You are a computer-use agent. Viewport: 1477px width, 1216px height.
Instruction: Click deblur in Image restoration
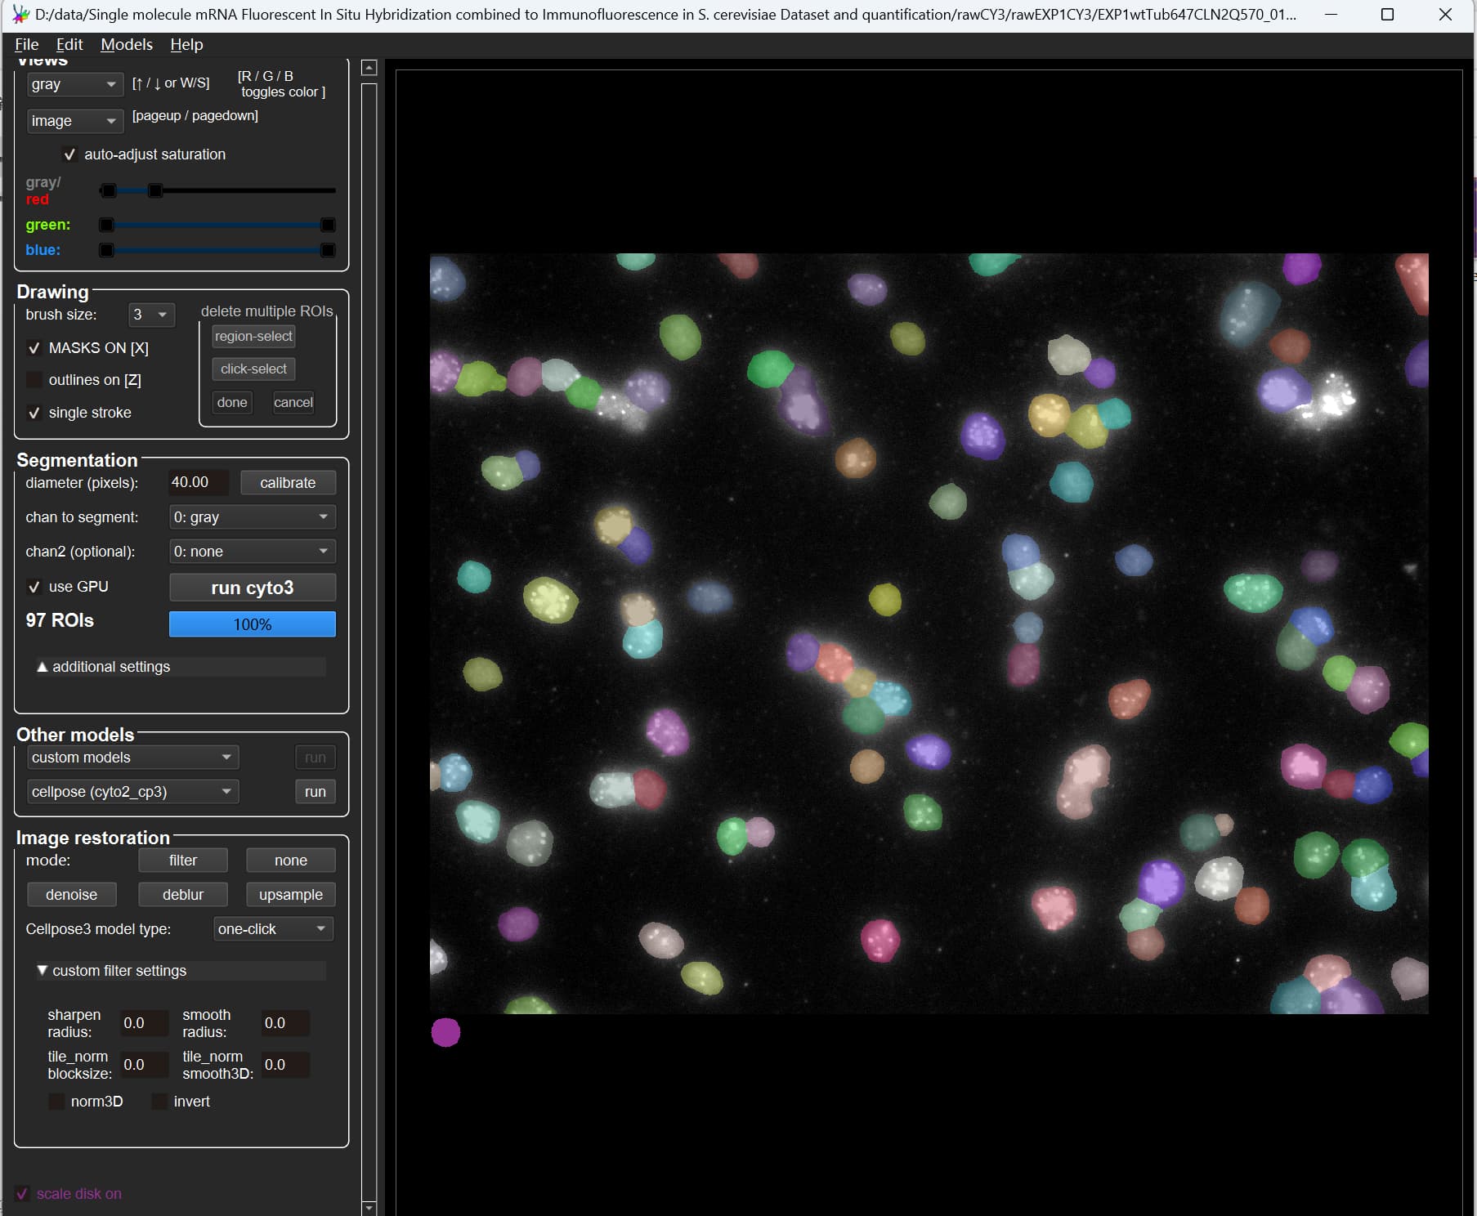point(182,894)
